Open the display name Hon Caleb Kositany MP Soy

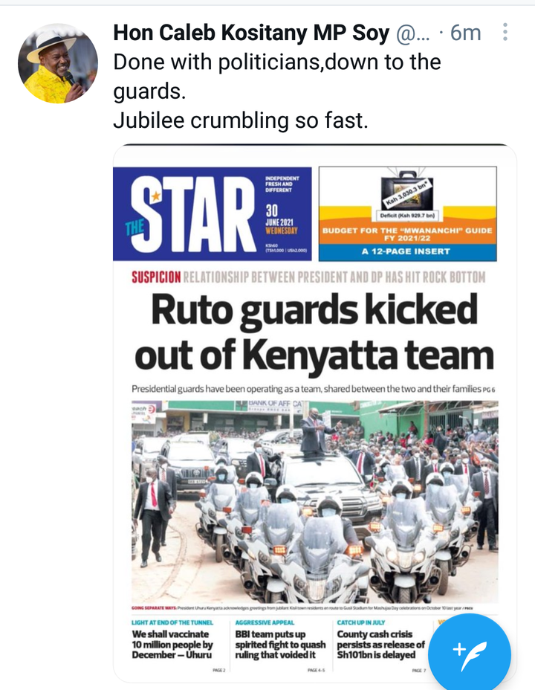(251, 33)
